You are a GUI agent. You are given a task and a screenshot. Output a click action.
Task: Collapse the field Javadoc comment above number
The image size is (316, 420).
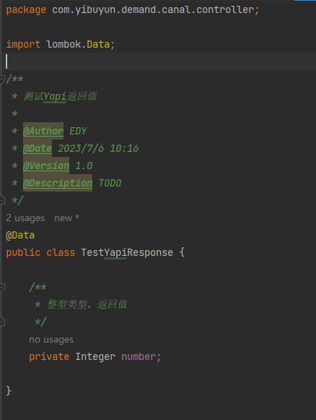coord(2,288)
